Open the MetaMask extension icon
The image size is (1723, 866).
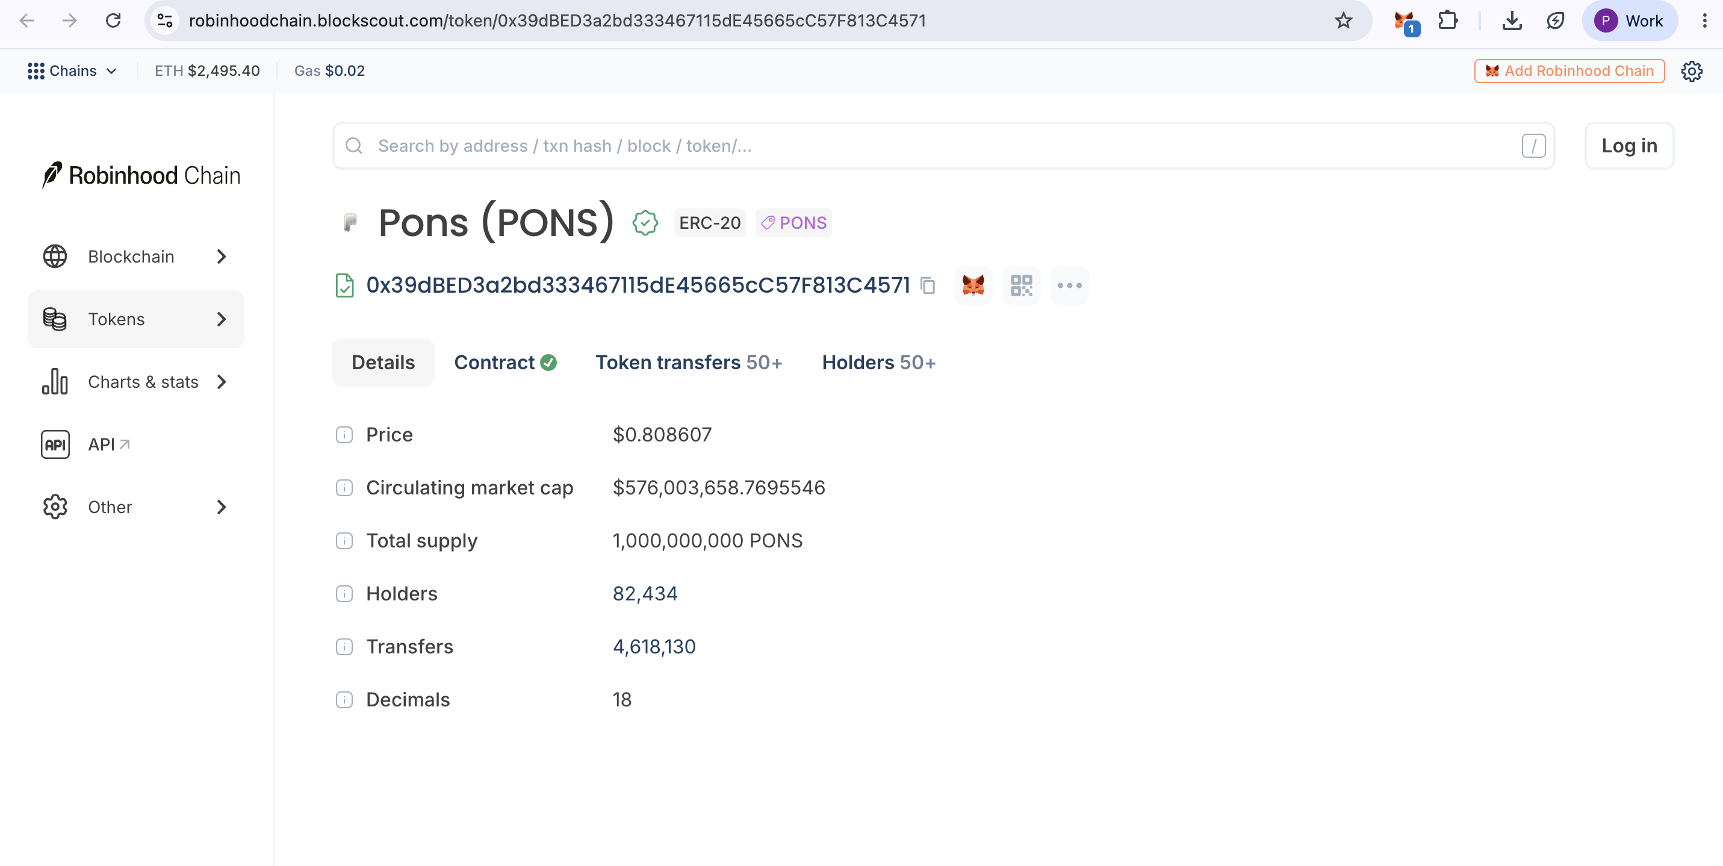pyautogui.click(x=1405, y=22)
